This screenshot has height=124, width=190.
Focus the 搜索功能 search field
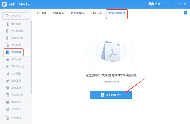[16, 16]
